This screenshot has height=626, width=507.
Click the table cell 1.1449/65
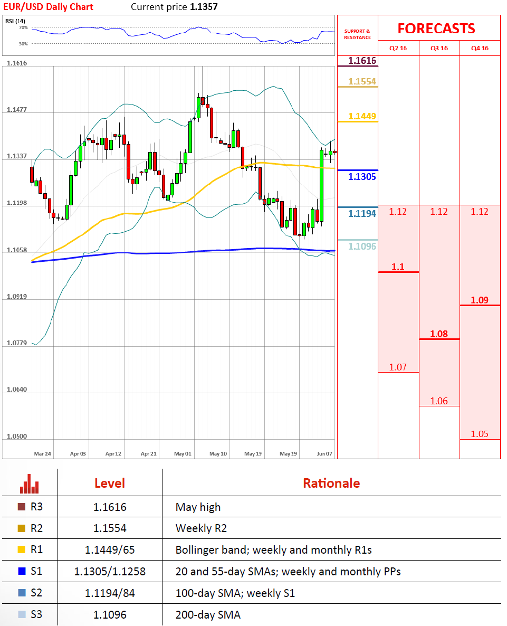point(110,550)
